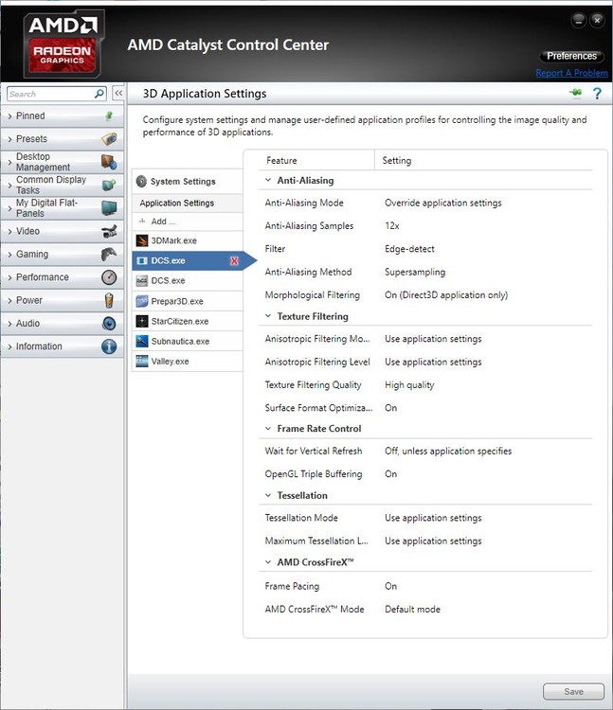Select Subnautica.exe profile
Image resolution: width=613 pixels, height=710 pixels.
click(187, 341)
